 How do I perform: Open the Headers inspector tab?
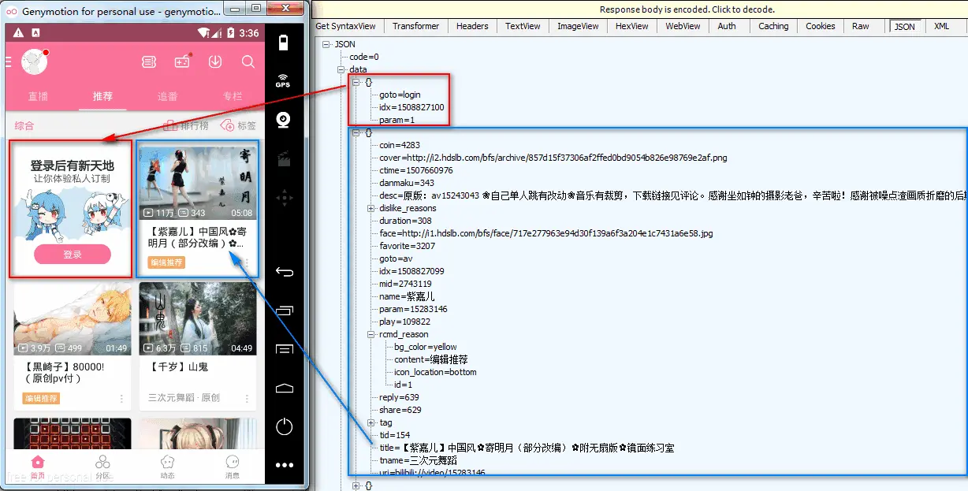[x=472, y=26]
